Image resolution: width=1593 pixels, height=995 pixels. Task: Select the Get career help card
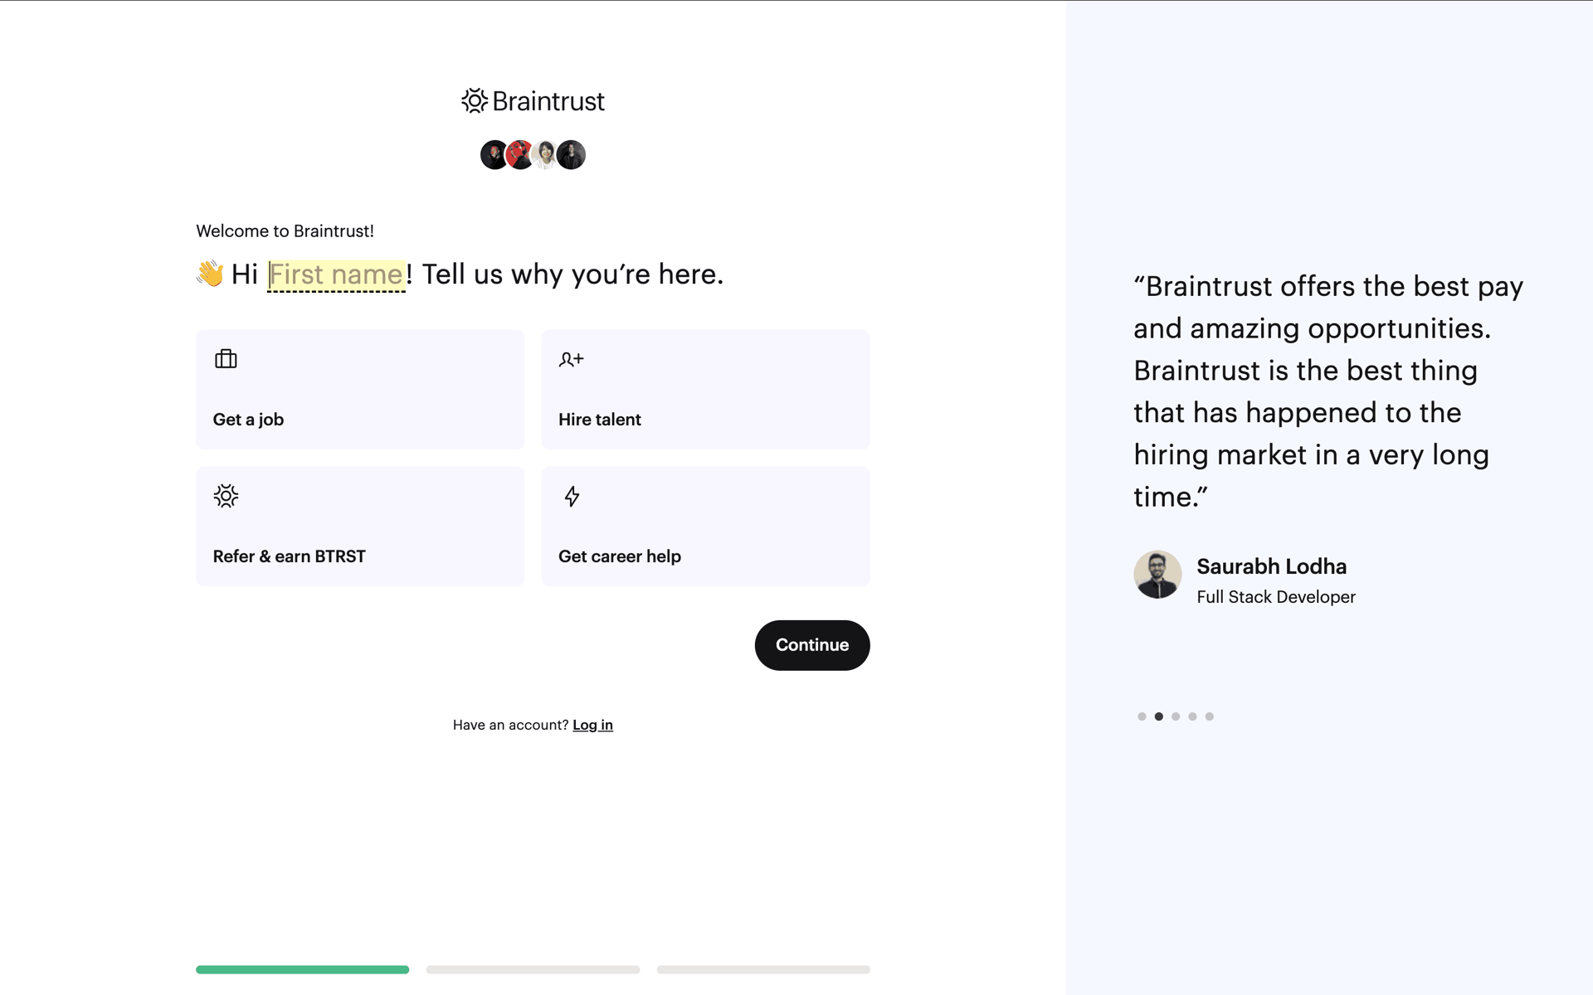705,527
